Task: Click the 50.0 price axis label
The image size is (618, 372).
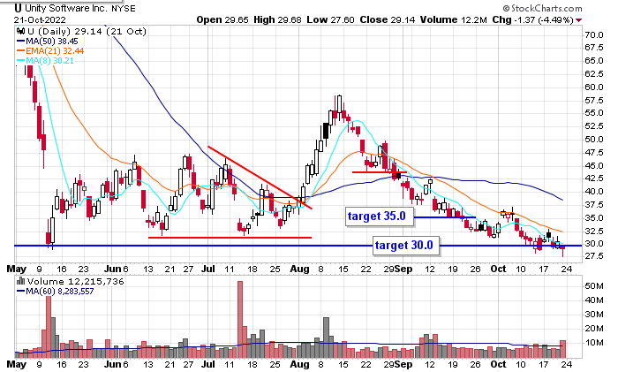Action: coord(594,140)
